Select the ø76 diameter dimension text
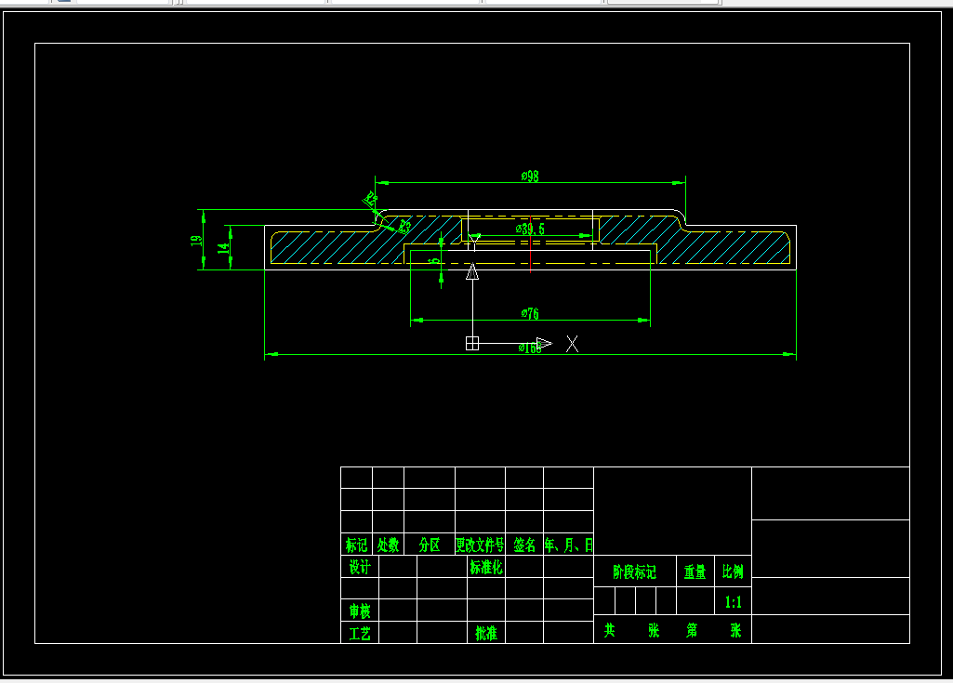 pos(530,313)
